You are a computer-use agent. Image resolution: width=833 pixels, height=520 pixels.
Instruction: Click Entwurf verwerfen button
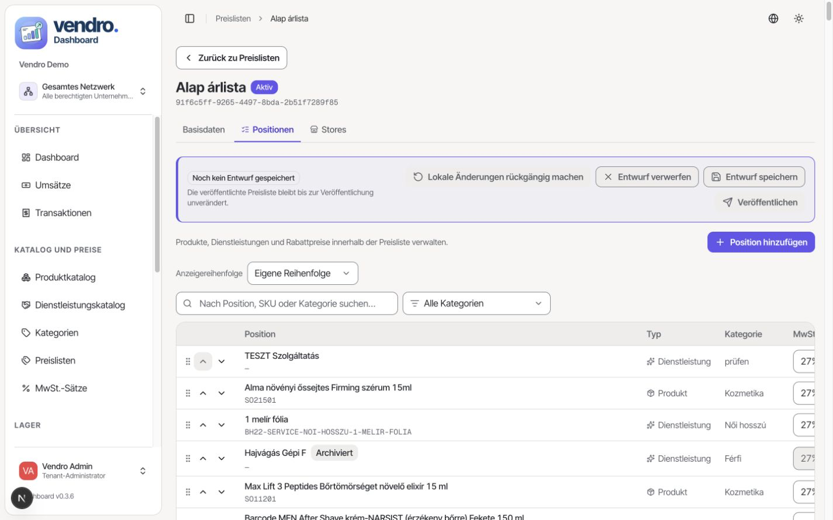(x=647, y=177)
